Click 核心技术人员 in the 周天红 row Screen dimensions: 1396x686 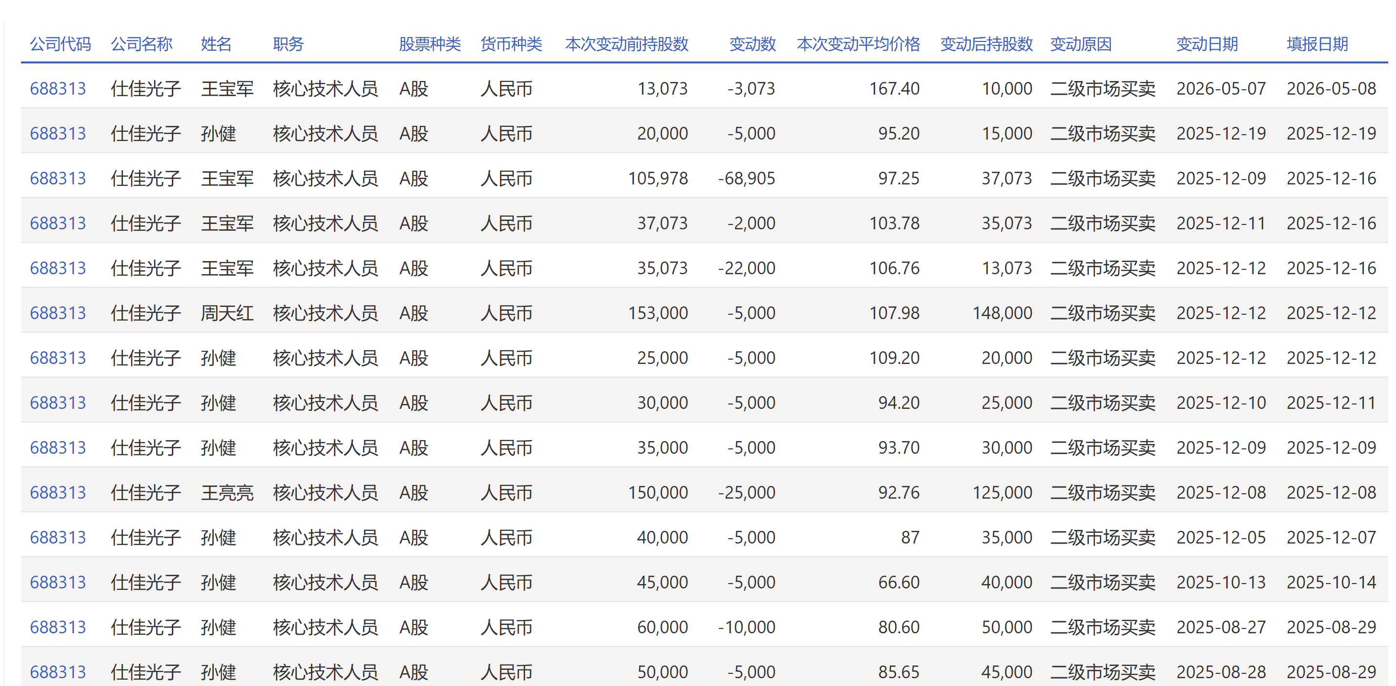(325, 313)
